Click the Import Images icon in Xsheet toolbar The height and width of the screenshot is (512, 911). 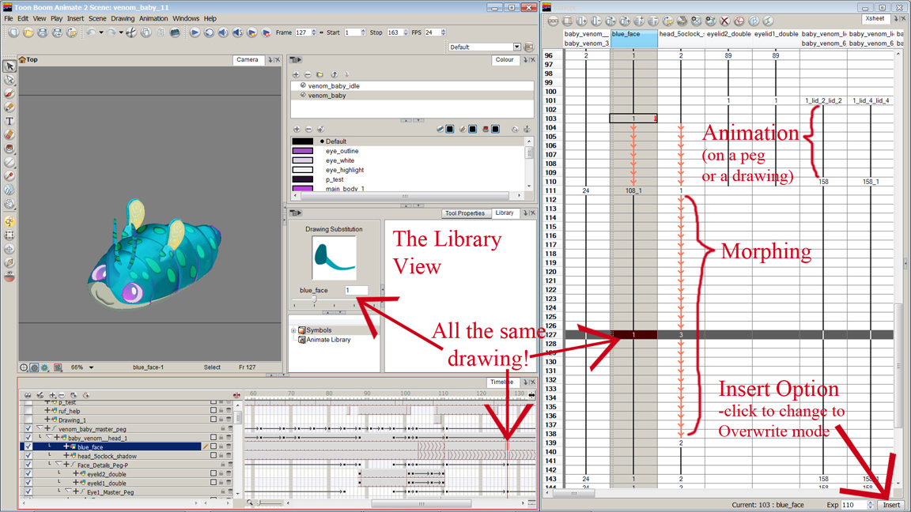tap(668, 21)
